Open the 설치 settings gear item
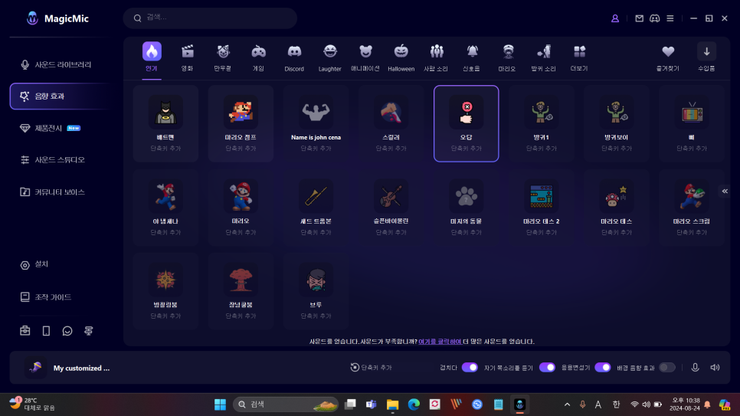 tap(34, 264)
